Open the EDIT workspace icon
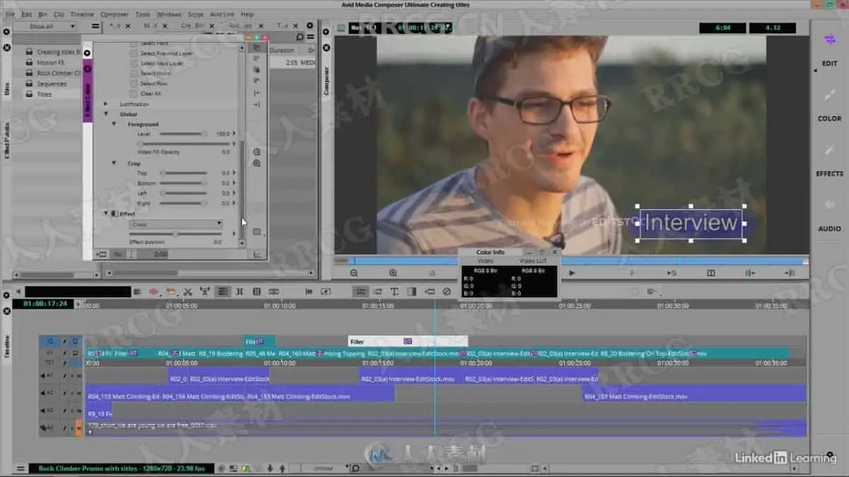The height and width of the screenshot is (477, 849). click(x=829, y=40)
